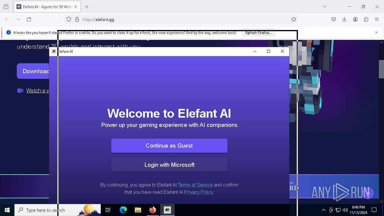Go forward in Firefox history
Screen dimensions: 384x216
(18, 19)
